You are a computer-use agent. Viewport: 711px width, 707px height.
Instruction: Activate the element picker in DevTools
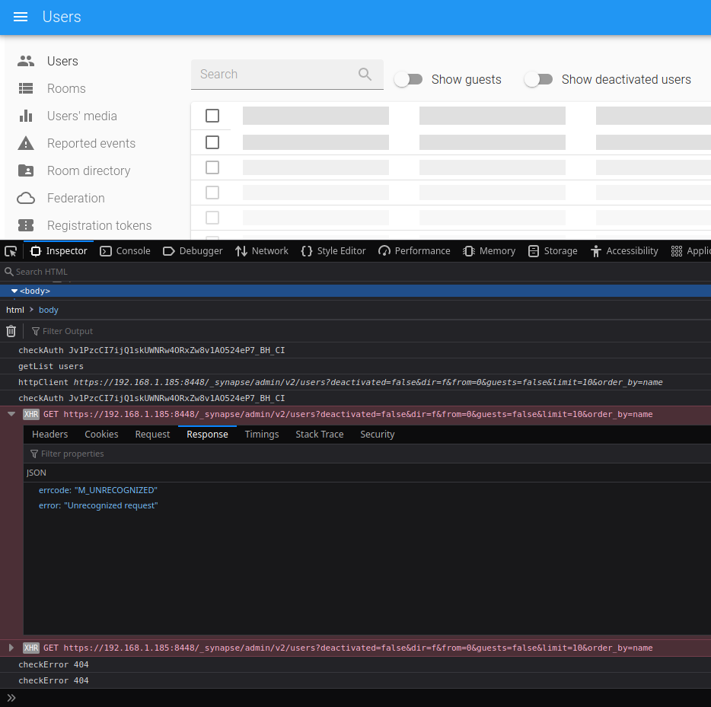tap(11, 250)
